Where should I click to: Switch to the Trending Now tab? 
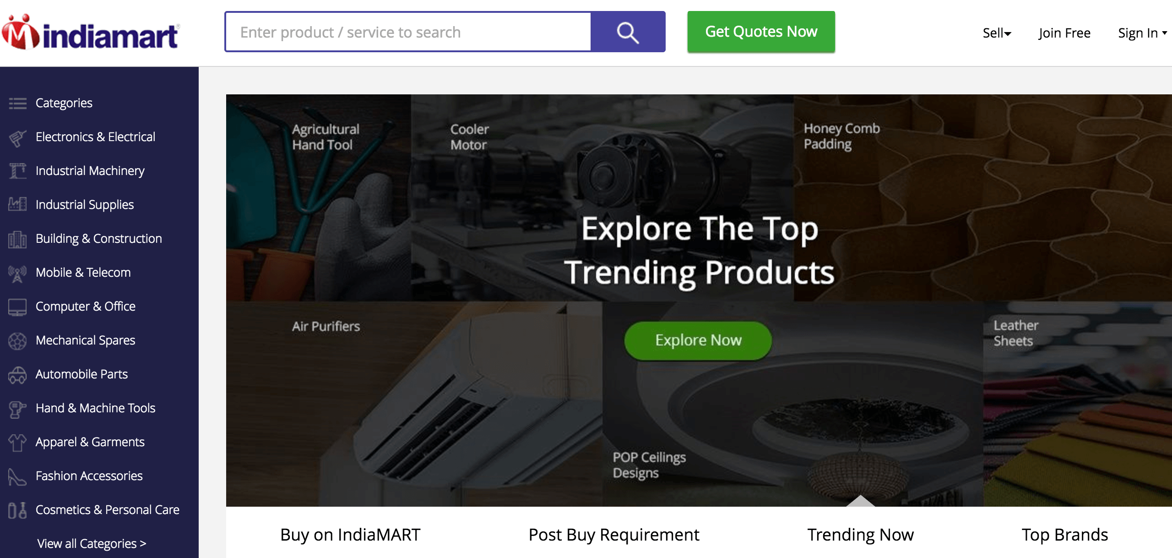tap(860, 535)
